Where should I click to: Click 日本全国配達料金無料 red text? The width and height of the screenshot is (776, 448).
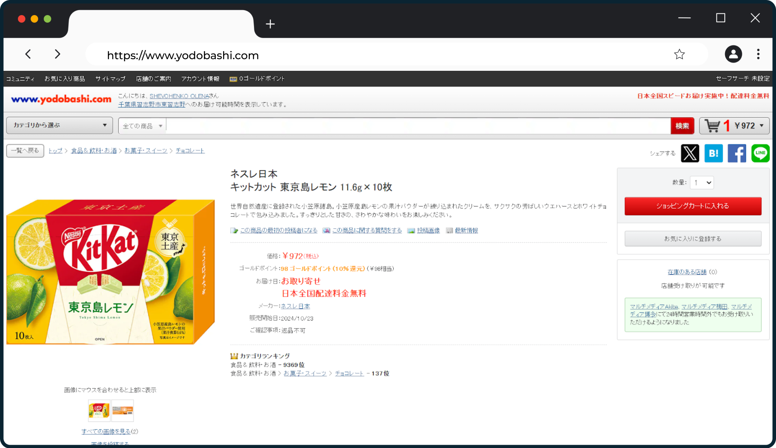pyautogui.click(x=324, y=293)
